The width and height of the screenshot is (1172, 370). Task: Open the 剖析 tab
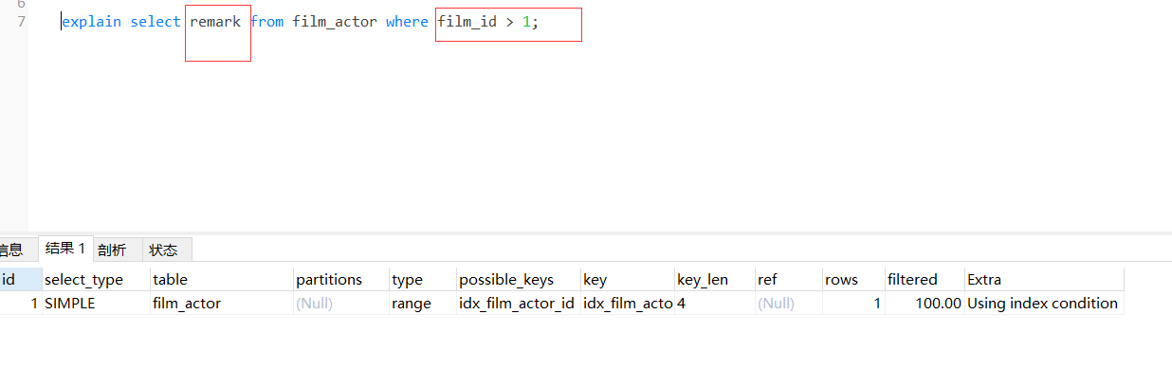coord(111,250)
